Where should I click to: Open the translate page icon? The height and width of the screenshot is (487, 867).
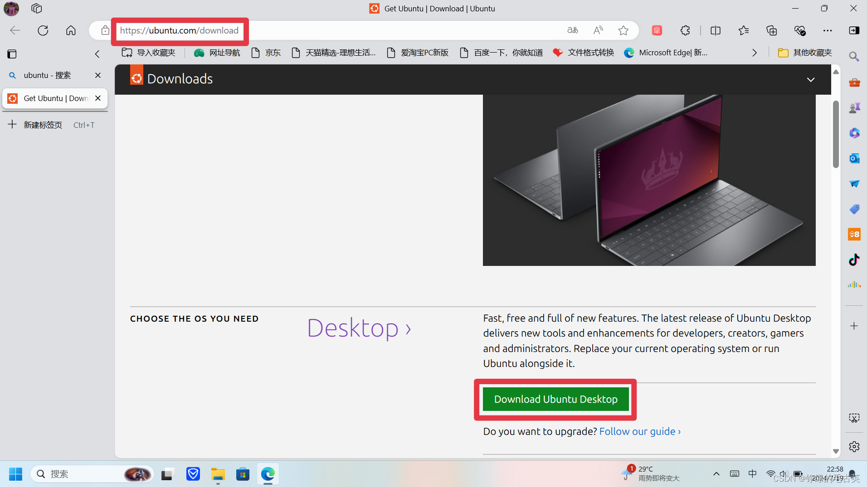tap(573, 30)
